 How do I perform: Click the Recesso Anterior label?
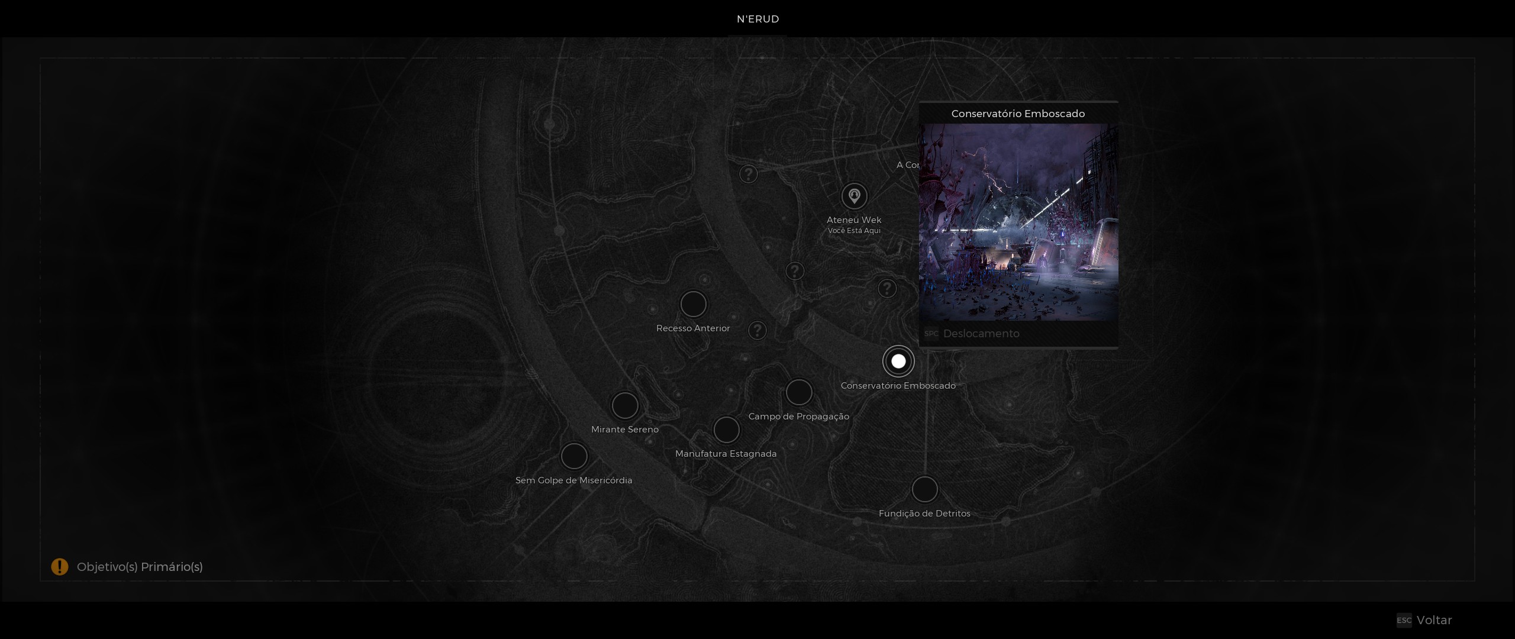click(x=693, y=328)
